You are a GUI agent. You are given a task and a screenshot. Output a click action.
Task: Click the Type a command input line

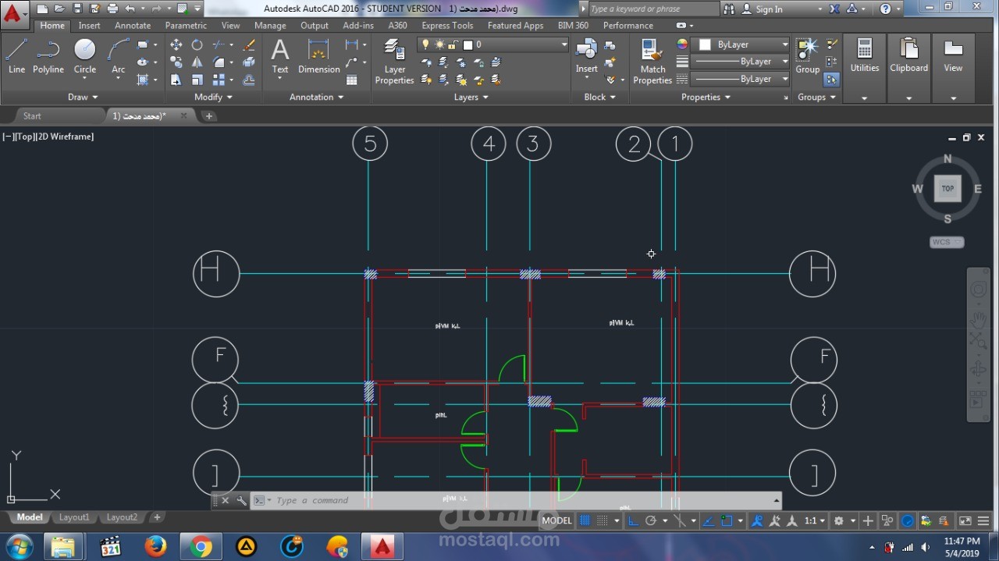[515, 500]
